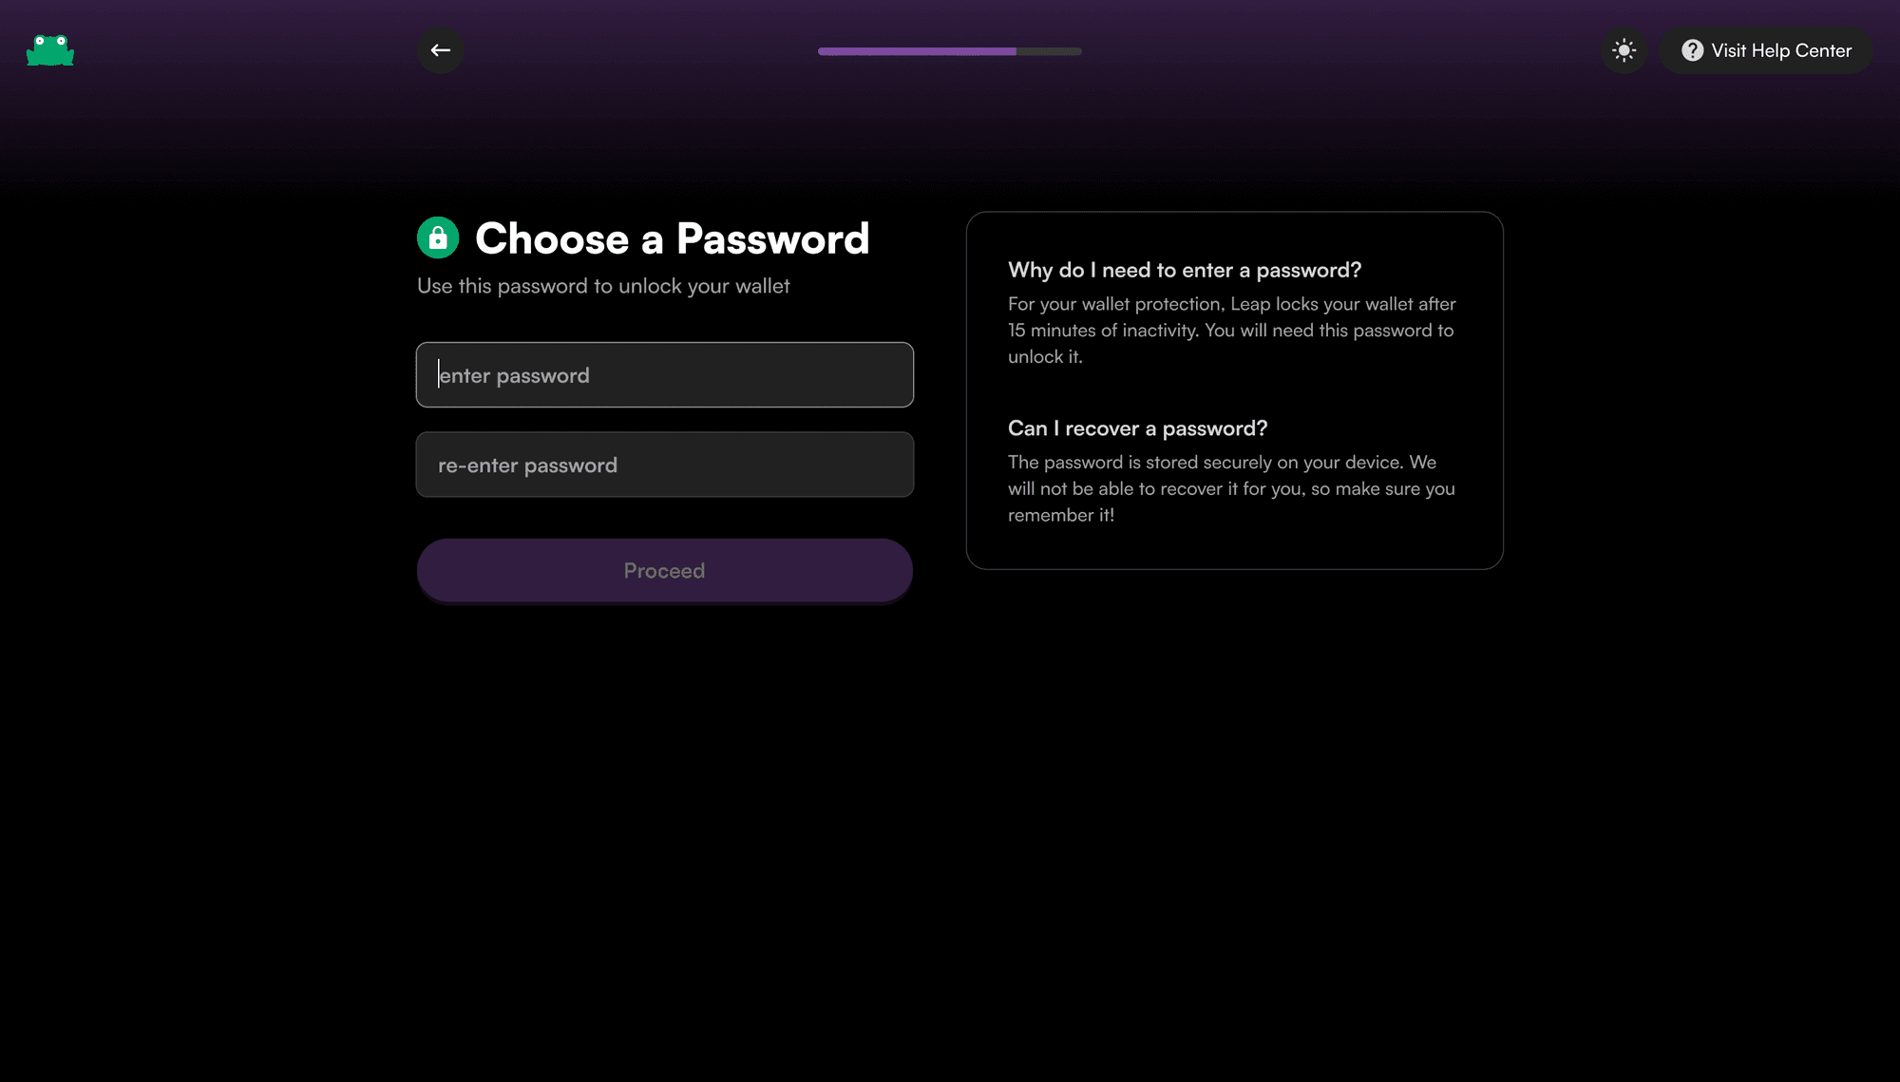Viewport: 1900px width, 1082px height.
Task: Click the line starting 'For your wallet protection'
Action: tap(1231, 304)
